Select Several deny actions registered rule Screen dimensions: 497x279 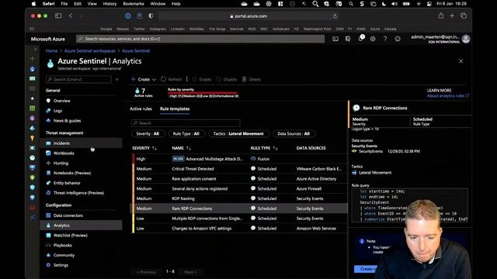click(x=240, y=188)
